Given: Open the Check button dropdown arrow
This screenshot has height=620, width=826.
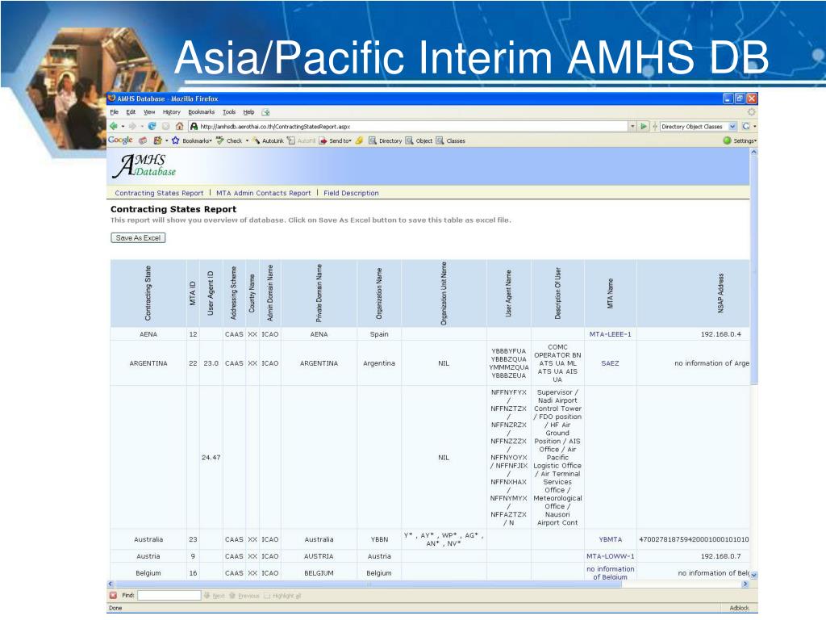Looking at the screenshot, I should pos(247,141).
